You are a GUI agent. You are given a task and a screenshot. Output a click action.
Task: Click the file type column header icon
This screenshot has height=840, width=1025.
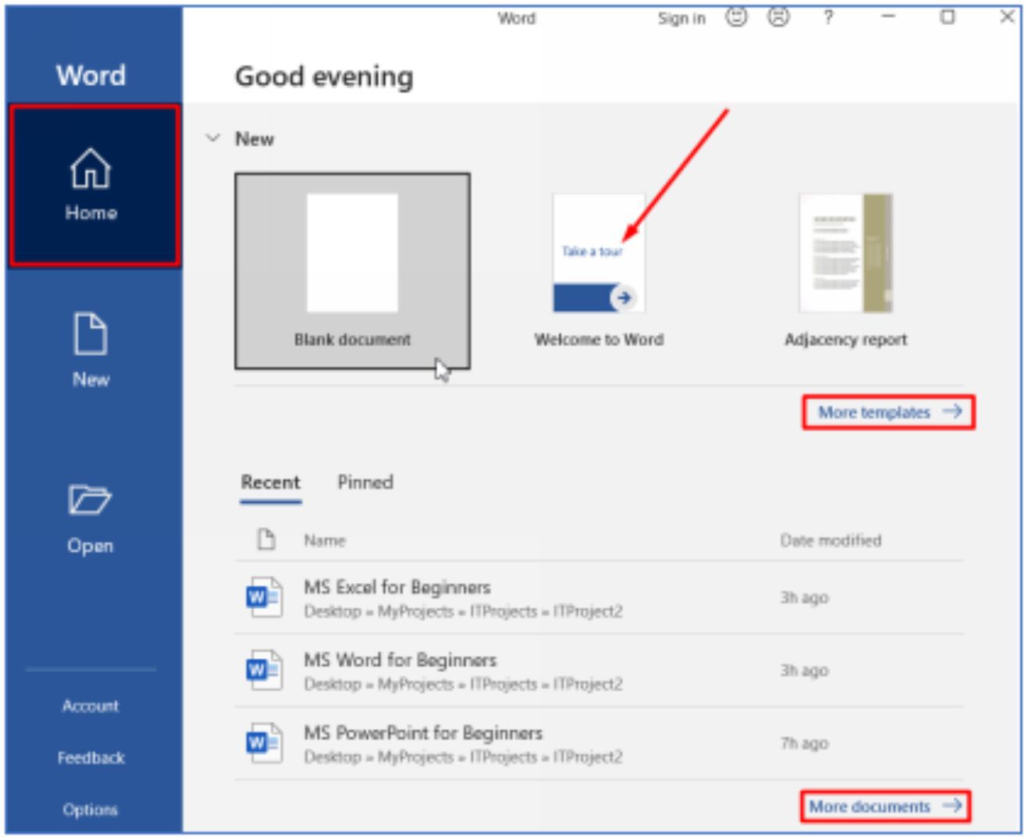click(266, 539)
